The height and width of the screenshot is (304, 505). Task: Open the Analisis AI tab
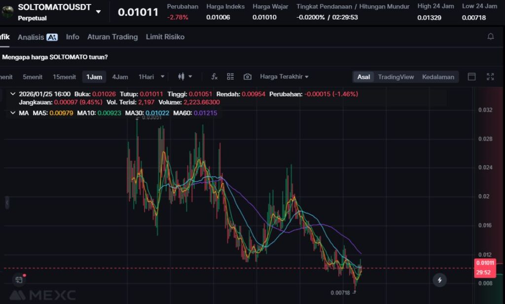(x=37, y=37)
